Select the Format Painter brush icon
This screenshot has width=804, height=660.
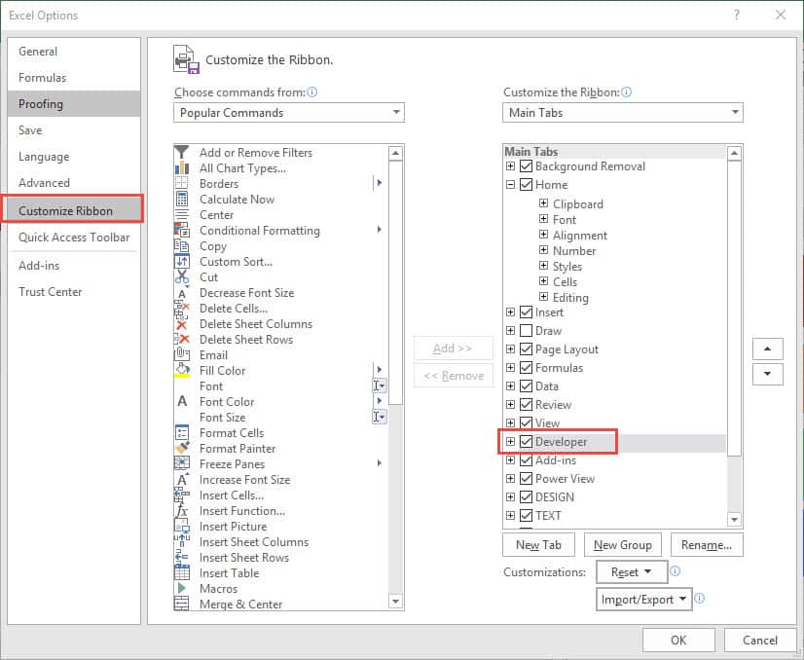182,448
